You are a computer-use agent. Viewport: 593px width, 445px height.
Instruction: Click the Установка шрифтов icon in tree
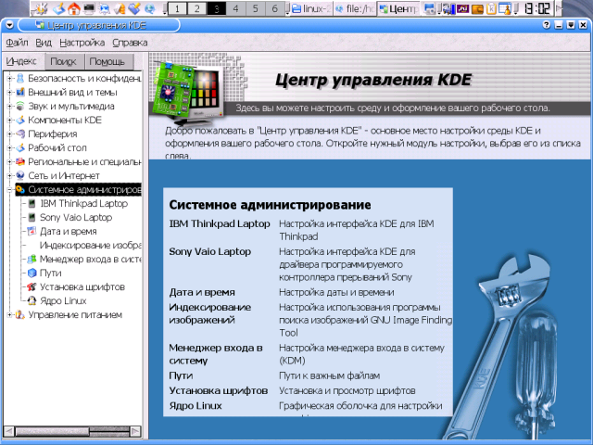(32, 286)
